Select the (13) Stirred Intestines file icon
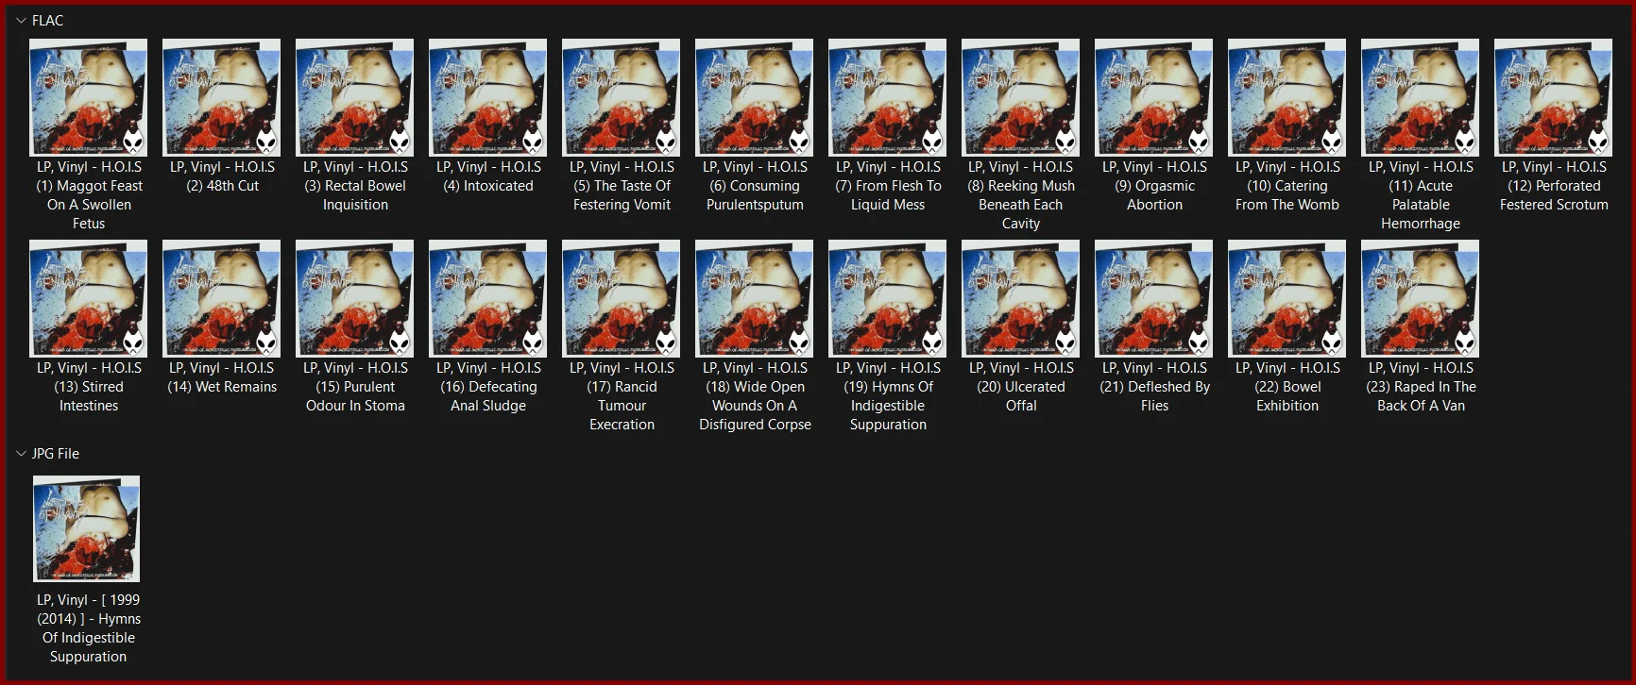This screenshot has height=685, width=1636. point(89,298)
